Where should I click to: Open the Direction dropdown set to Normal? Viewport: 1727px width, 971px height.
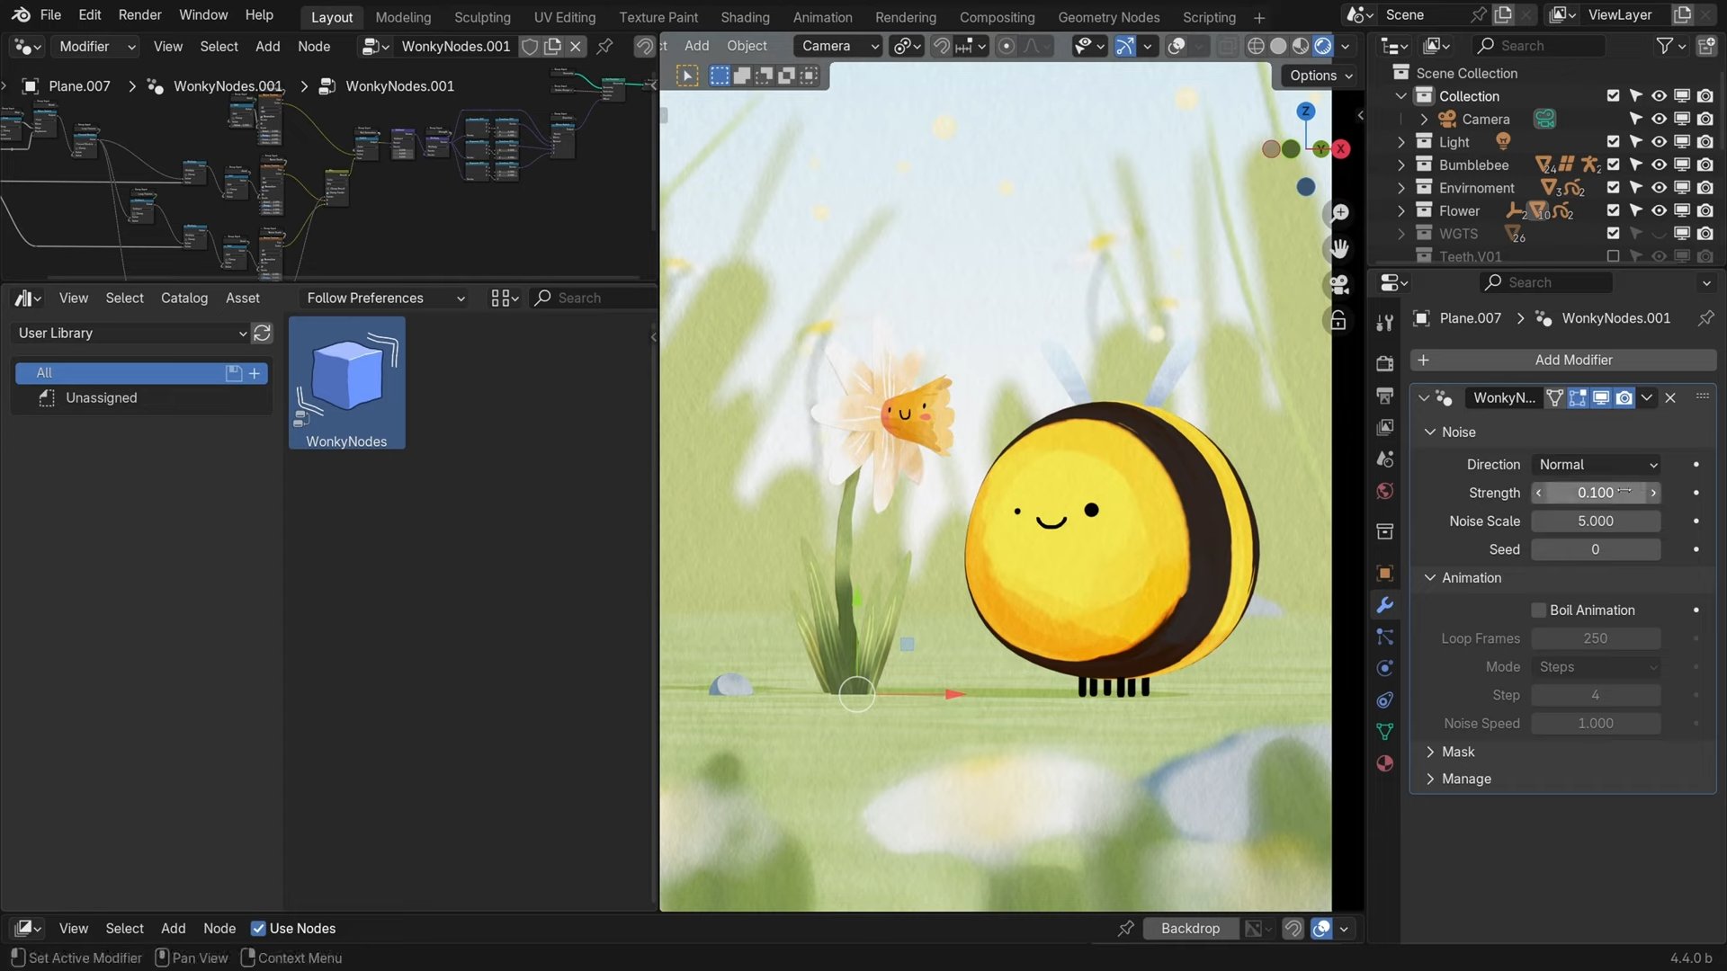pyautogui.click(x=1597, y=465)
